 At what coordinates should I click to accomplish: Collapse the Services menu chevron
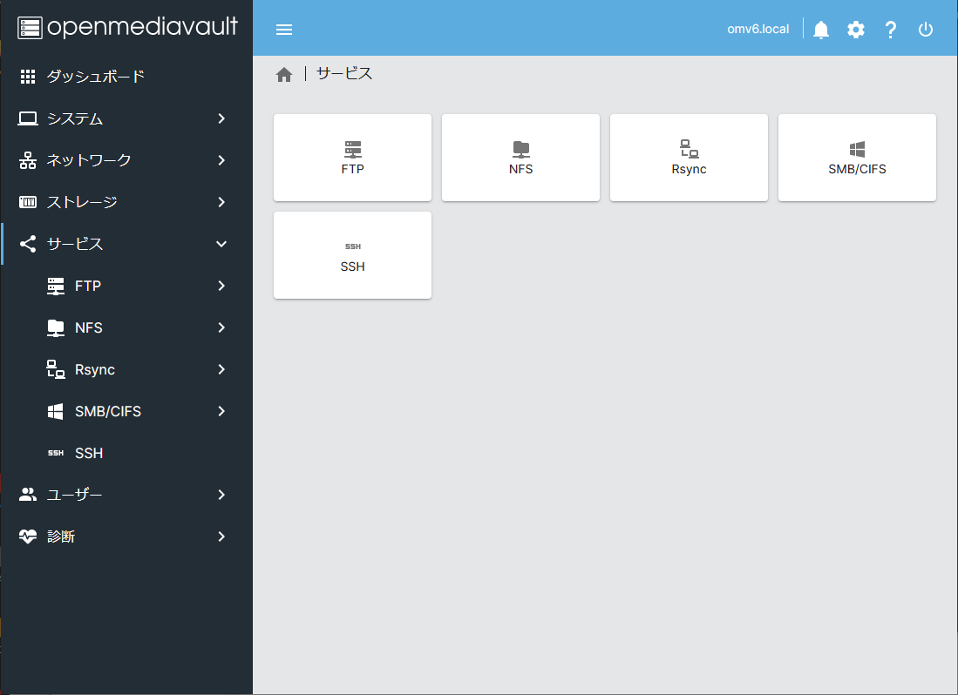point(221,244)
